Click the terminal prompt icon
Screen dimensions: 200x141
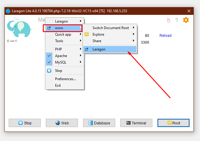click(129, 123)
